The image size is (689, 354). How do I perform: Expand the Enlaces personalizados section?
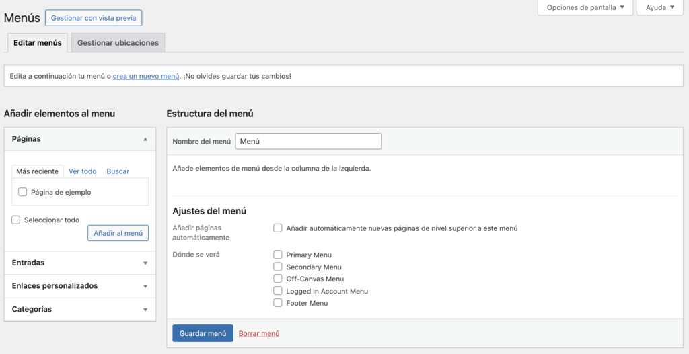pos(145,286)
